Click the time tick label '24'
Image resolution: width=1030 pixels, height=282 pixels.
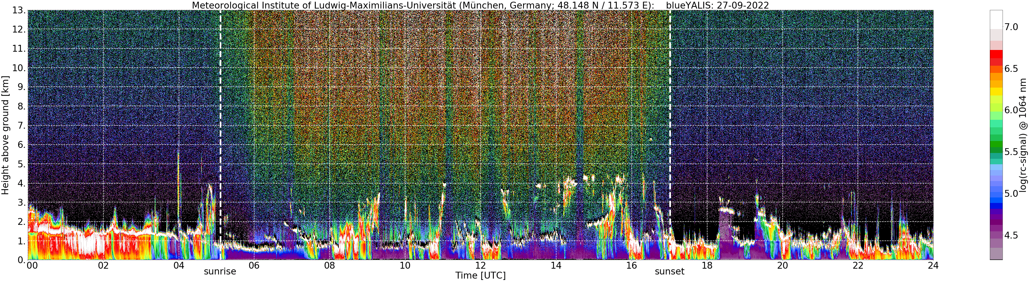[x=933, y=266]
